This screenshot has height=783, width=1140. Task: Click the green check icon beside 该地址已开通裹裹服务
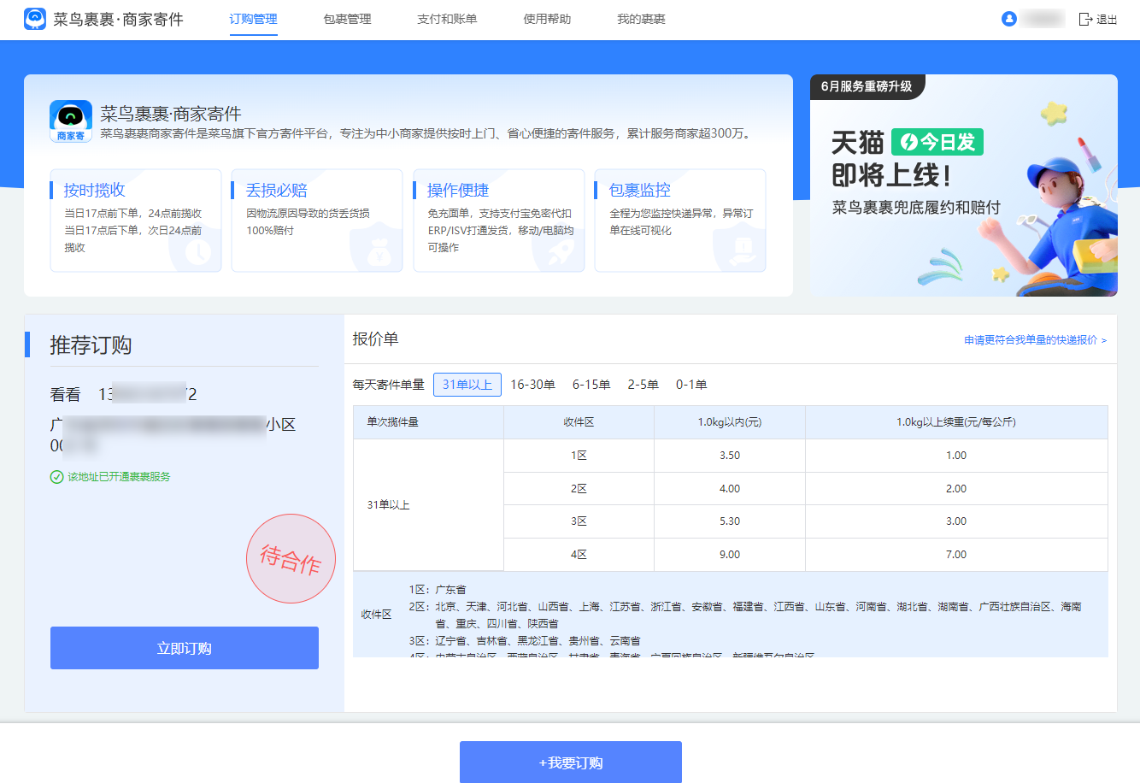(56, 477)
